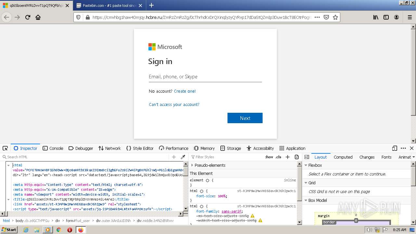Image resolution: width=416 pixels, height=234 pixels.
Task: Open the sidebar tabs overflow dropdown arrow
Action: (413, 157)
